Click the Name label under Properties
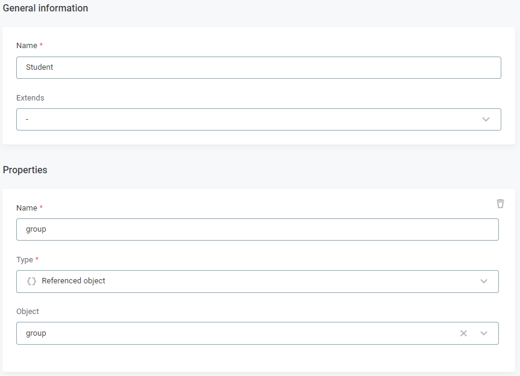 coord(27,208)
